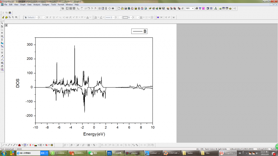Select the Zoom In magnifier tool
The width and height of the screenshot is (278, 156).
[x=2, y=27]
